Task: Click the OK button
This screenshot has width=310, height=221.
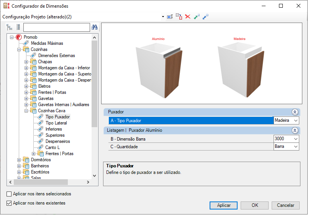Action: click(x=255, y=205)
